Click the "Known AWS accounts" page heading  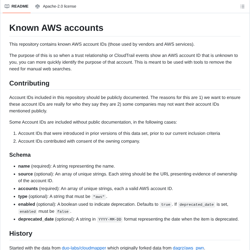tap(56, 28)
